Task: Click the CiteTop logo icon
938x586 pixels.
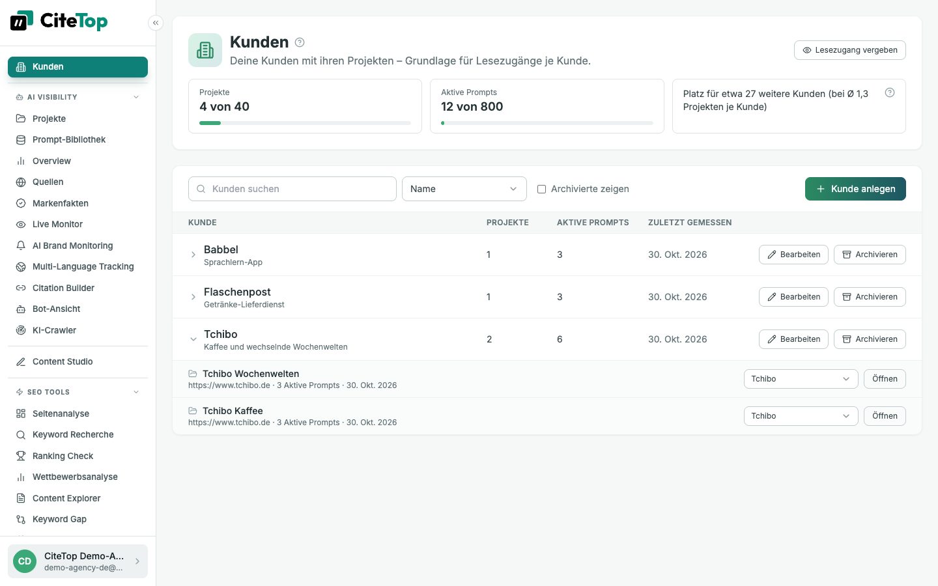Action: tap(21, 21)
